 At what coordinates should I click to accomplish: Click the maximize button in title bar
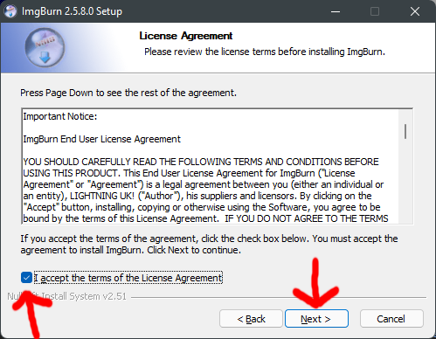click(x=375, y=11)
